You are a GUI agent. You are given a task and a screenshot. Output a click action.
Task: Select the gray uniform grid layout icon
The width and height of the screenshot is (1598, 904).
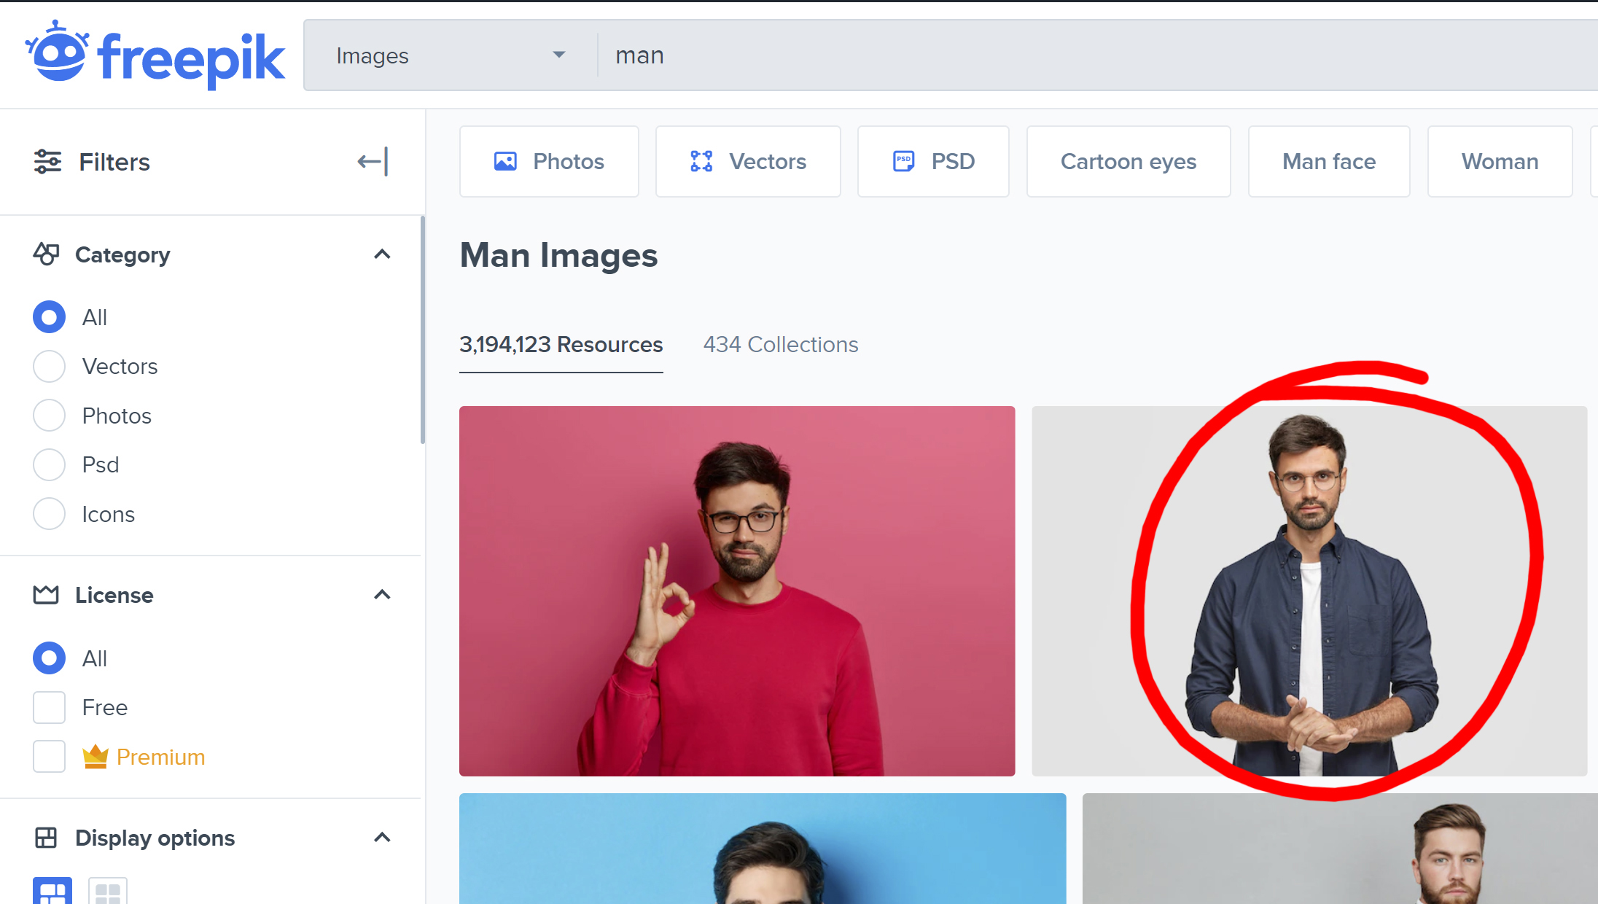[108, 891]
